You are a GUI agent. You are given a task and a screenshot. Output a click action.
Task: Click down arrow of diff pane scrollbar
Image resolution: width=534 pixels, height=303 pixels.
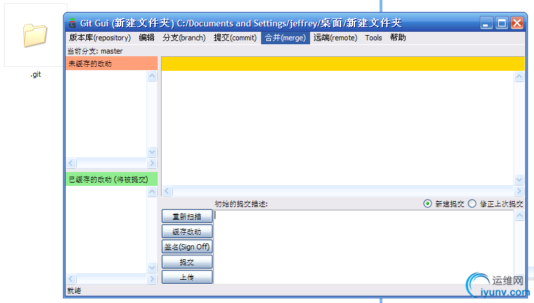[x=519, y=179]
